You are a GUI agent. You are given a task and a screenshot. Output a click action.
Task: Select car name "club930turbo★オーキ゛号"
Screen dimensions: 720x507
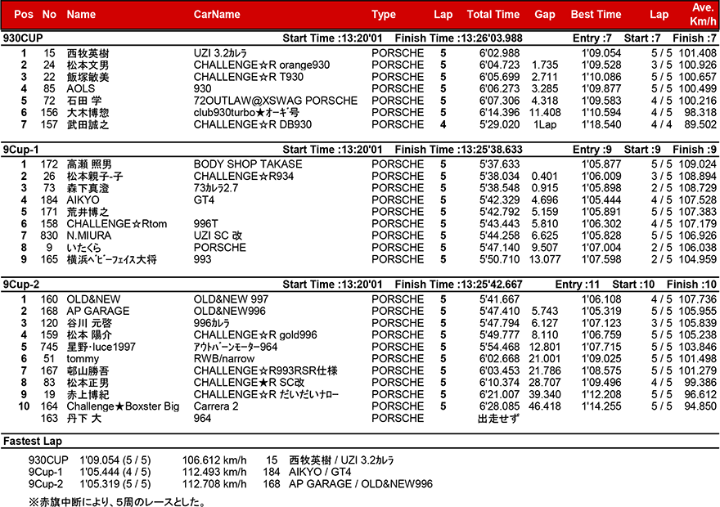[x=246, y=113]
